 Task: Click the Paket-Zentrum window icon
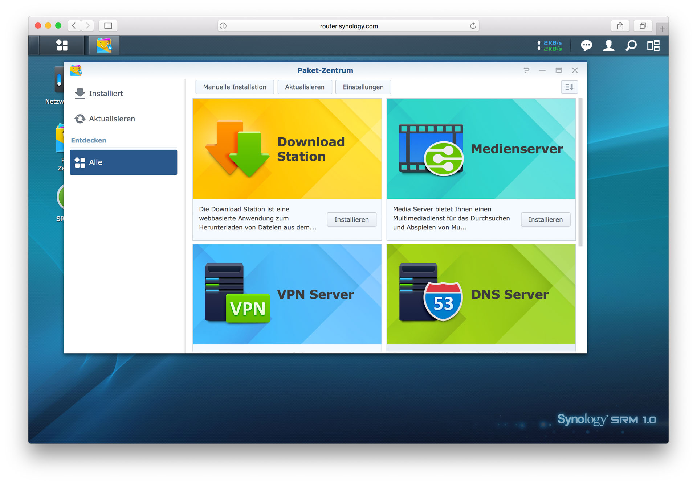(x=76, y=70)
